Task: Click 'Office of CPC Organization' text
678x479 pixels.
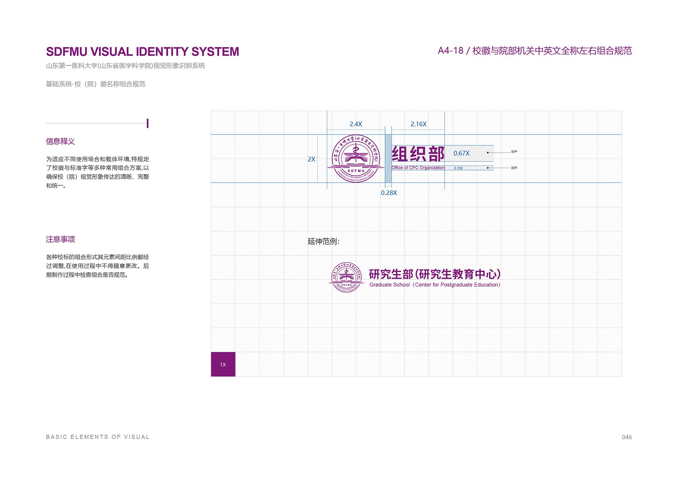Action: (x=418, y=168)
